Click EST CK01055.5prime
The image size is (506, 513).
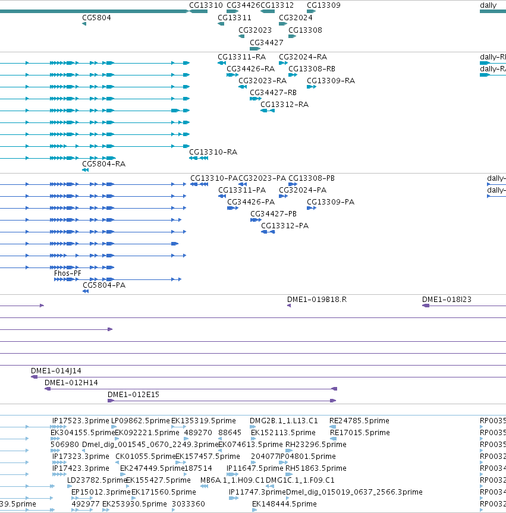pyautogui.click(x=146, y=457)
